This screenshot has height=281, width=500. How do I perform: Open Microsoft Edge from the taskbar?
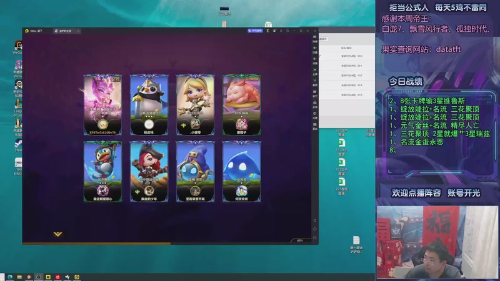10,277
